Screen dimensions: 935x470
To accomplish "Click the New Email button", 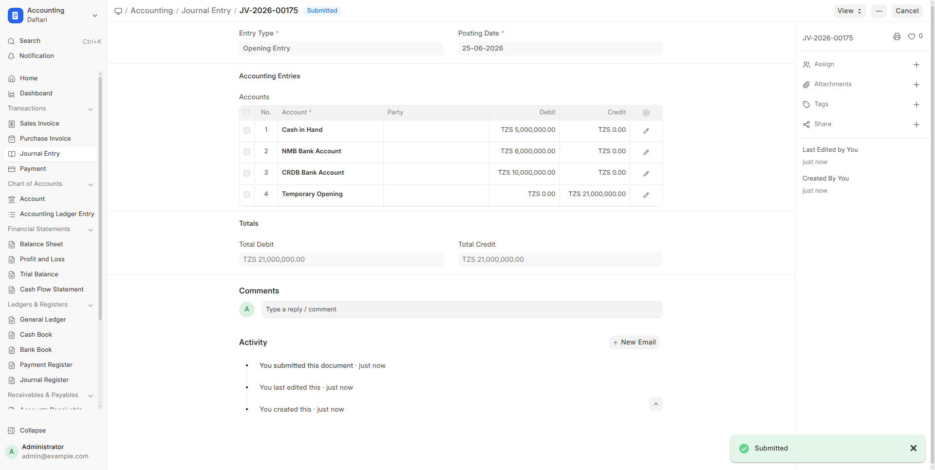I will (634, 343).
